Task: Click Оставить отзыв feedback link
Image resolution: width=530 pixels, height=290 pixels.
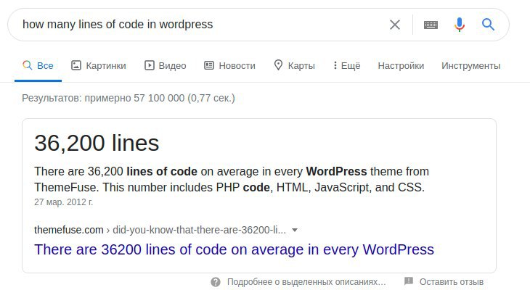Action: point(452,282)
